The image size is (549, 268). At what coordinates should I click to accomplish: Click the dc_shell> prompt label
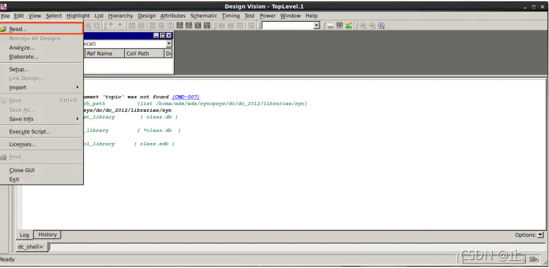pos(30,247)
